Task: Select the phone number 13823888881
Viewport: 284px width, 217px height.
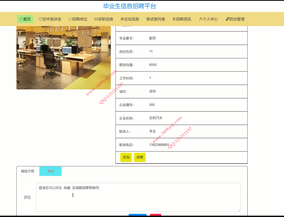Action: pyautogui.click(x=159, y=145)
